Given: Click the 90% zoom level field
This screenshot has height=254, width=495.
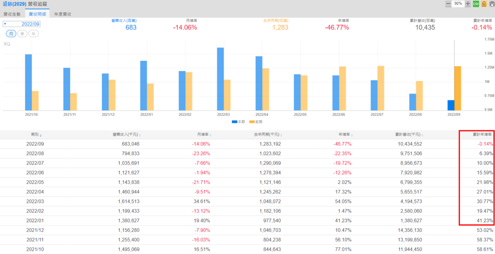Looking at the screenshot, I should [x=458, y=4].
